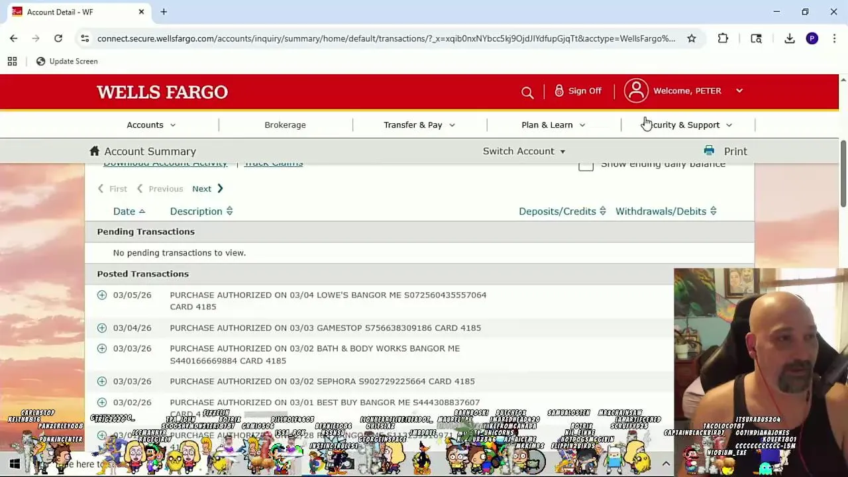The image size is (848, 477).
Task: Expand the 03/02/26 Best Buy Bangor transaction
Action: coord(102,402)
